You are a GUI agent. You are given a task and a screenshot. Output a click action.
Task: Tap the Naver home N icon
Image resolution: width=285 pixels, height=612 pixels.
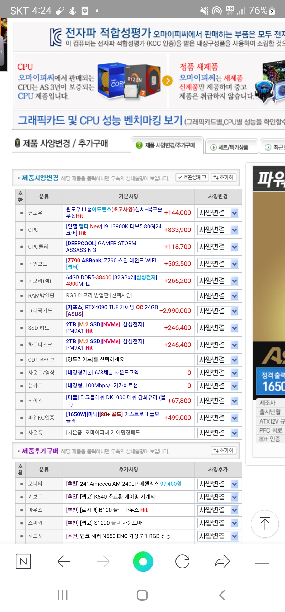coord(23,561)
